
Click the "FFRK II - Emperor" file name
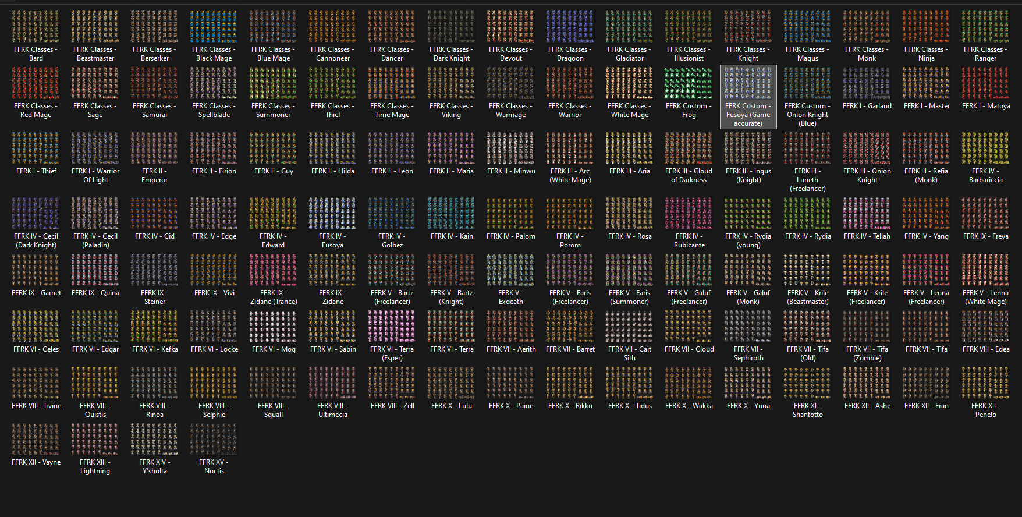(x=155, y=176)
